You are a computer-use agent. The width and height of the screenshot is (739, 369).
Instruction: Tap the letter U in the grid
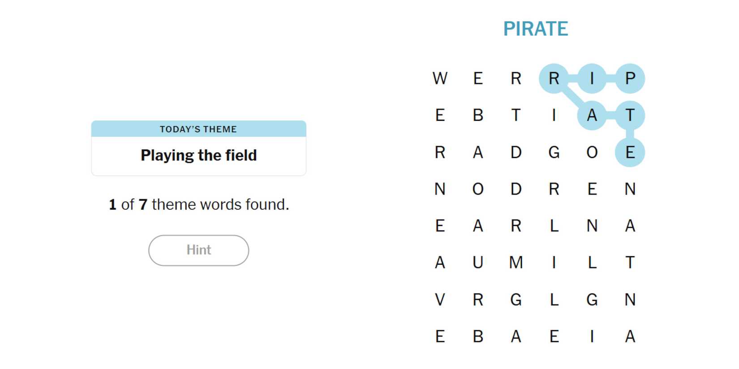point(478,263)
